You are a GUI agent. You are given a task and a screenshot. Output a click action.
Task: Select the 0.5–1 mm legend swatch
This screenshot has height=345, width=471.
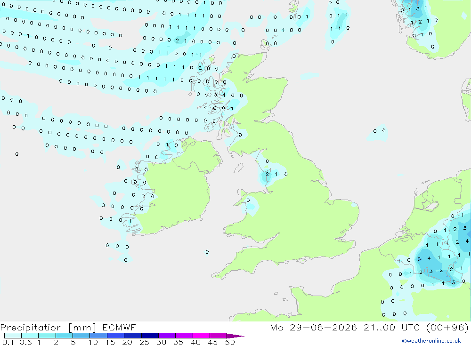tap(30, 336)
